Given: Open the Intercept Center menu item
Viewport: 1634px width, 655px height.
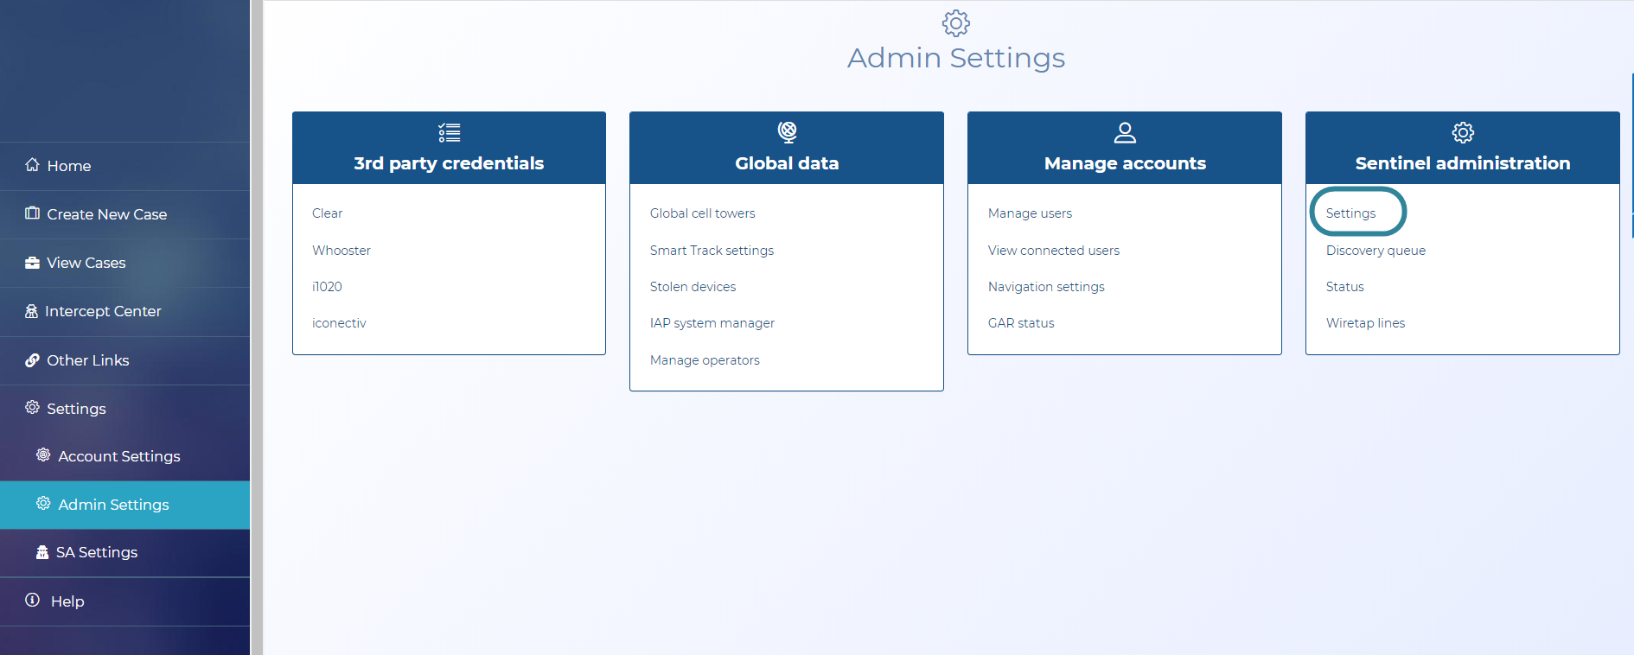Looking at the screenshot, I should click(103, 311).
